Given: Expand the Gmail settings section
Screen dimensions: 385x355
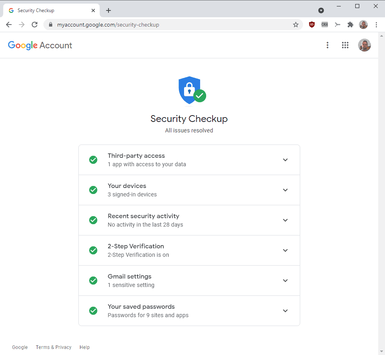Looking at the screenshot, I should [x=285, y=280].
